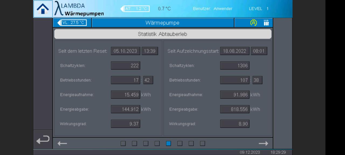Jump to the last page indicator square
This screenshot has width=345, height=155.
tap(202, 144)
